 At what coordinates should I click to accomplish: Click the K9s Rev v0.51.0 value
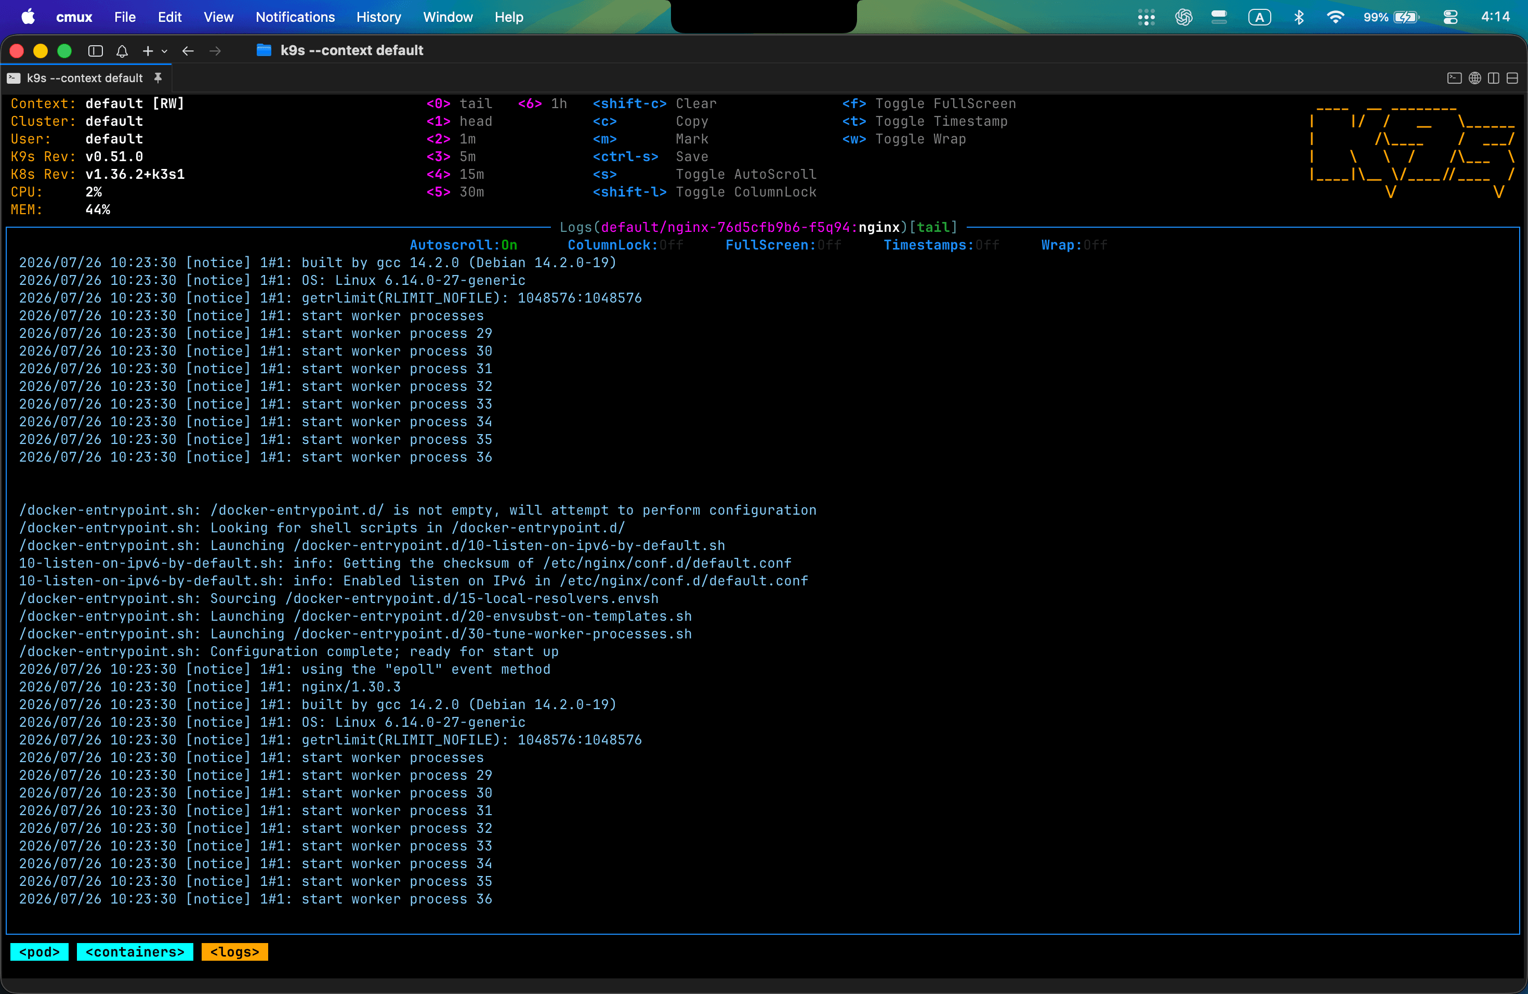(114, 156)
